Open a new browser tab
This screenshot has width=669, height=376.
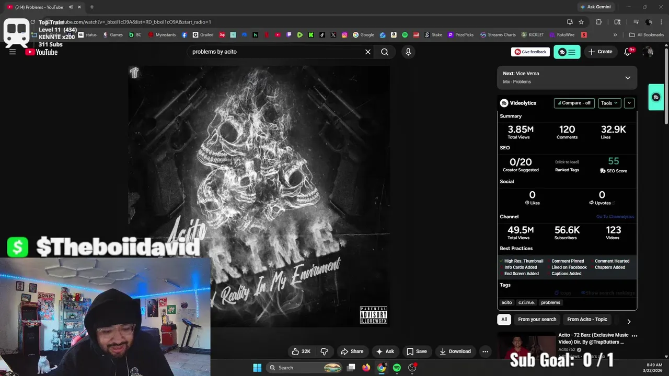(91, 7)
